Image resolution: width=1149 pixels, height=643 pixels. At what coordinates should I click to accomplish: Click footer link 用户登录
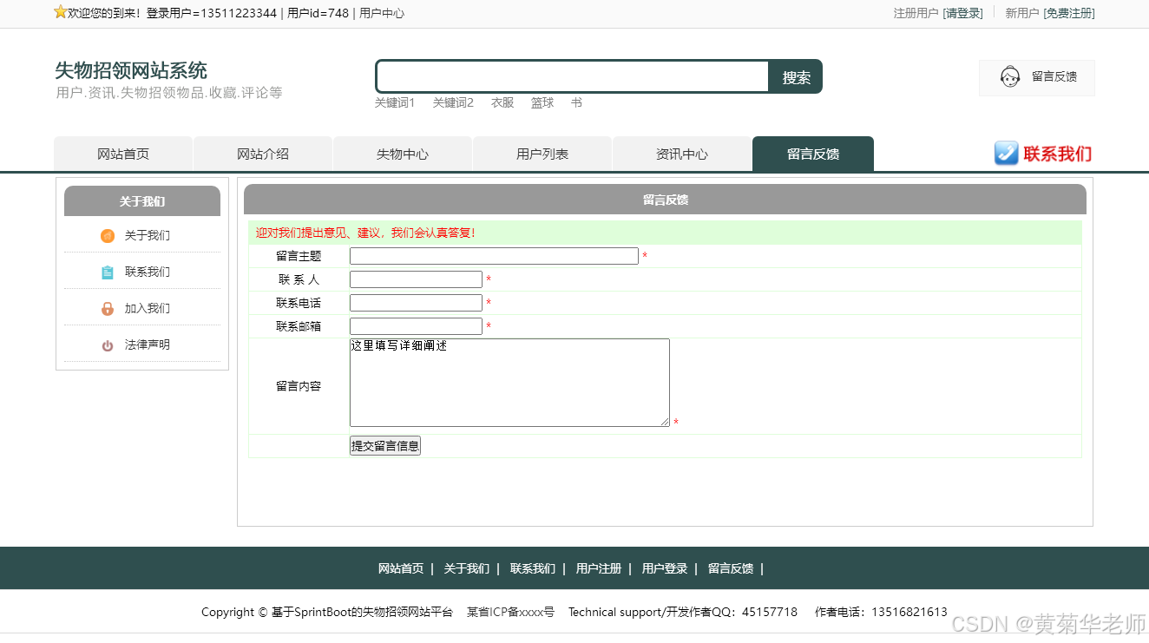point(665,569)
